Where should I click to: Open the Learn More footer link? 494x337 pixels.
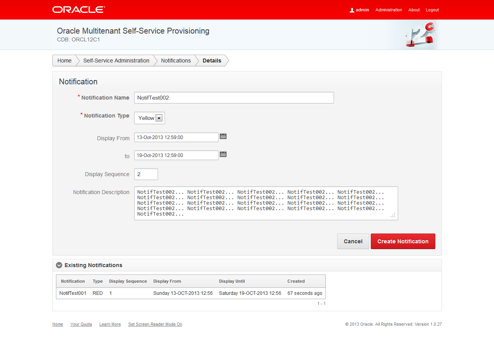(110, 324)
